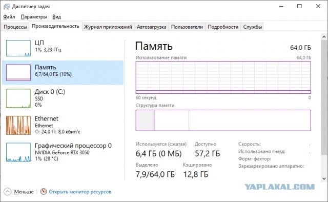Select the Диск 0 (C:) graph thumbnail
This screenshot has width=328, height=202.
click(18, 98)
